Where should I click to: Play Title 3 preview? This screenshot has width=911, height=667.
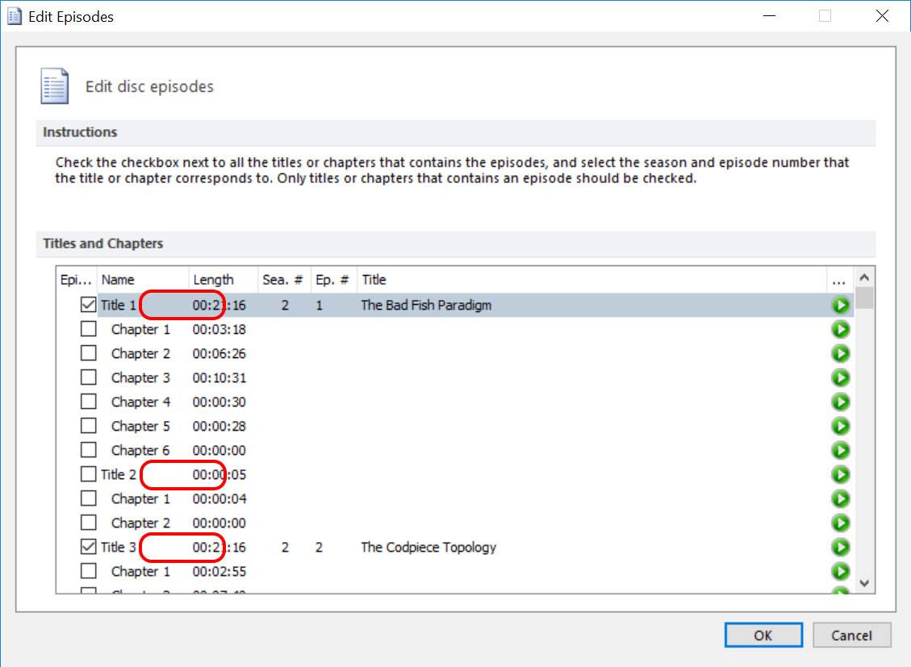tap(840, 548)
